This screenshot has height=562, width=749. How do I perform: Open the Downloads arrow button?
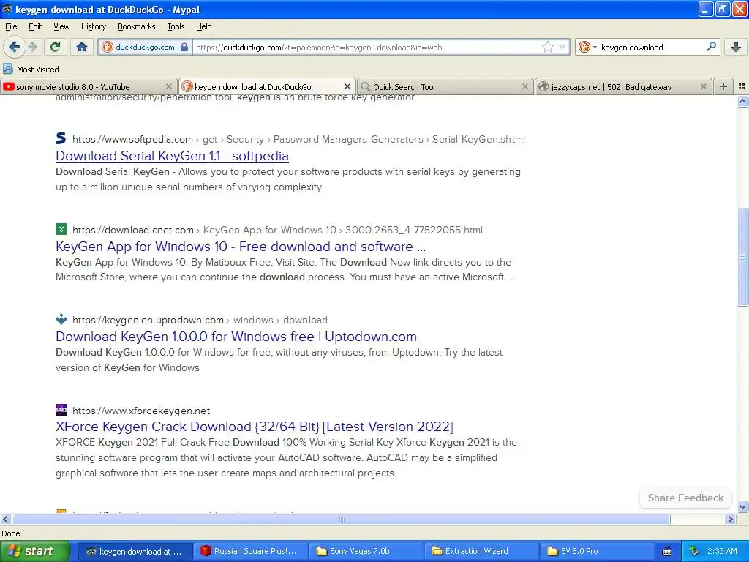tap(736, 47)
